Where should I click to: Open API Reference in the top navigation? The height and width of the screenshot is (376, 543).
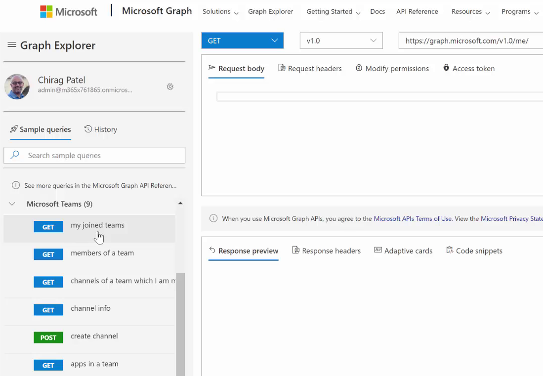pyautogui.click(x=418, y=11)
